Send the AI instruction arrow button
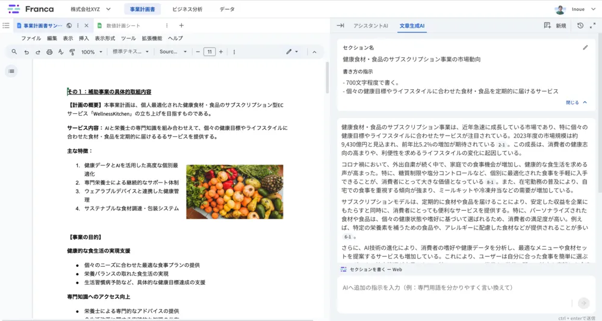This screenshot has height=321, width=602. pos(583,303)
